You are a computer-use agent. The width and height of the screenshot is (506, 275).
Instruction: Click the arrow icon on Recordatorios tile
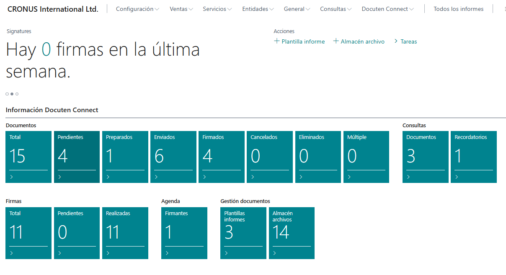[457, 177]
